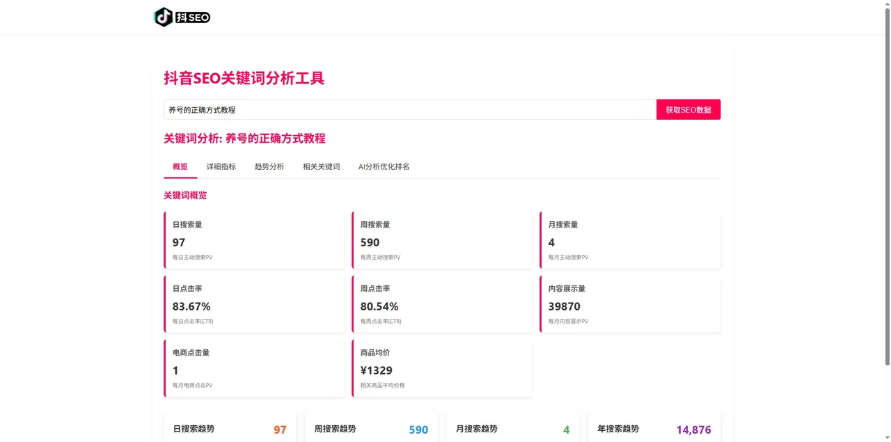Click the 商品均价 value ¥1329
This screenshot has height=442, width=891.
[377, 370]
